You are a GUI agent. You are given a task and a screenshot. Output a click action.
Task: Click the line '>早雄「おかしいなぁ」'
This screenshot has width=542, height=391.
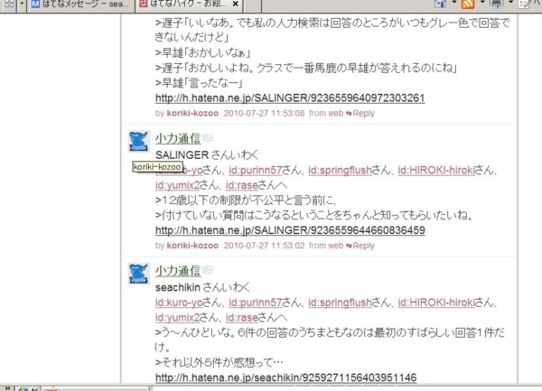(202, 53)
